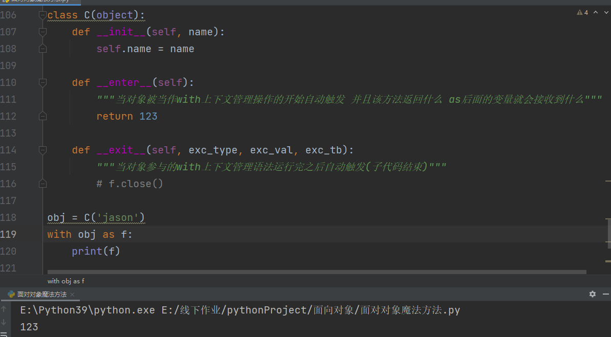The image size is (611, 337).
Task: Click the '__init__' method name
Action: tap(121, 32)
